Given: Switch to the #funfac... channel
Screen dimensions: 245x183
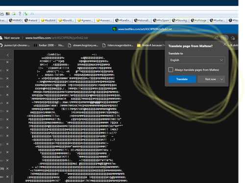Looking at the screenshot, I should pyautogui.click(x=218, y=21).
